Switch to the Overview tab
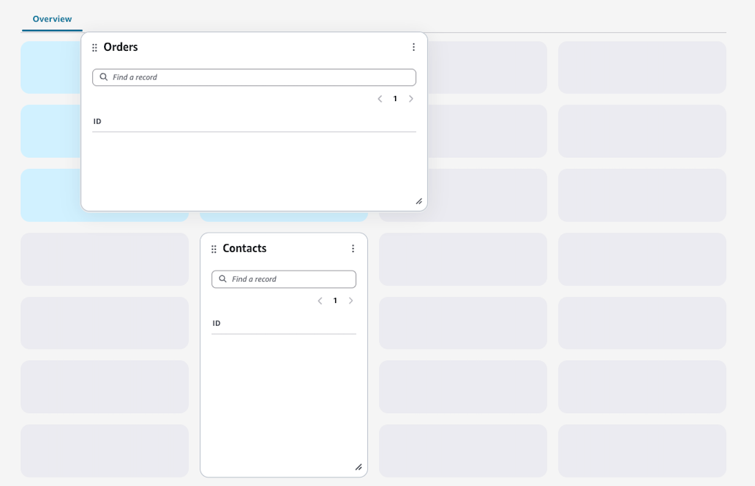755x486 pixels. [x=52, y=18]
